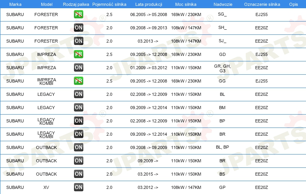
Task: Click the Lata produkcji column header
Action: tap(148, 4)
